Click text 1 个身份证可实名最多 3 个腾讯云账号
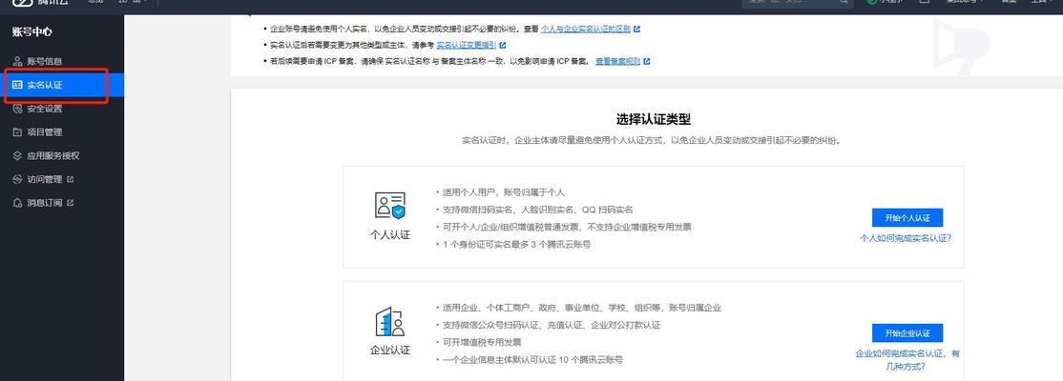 coord(516,244)
